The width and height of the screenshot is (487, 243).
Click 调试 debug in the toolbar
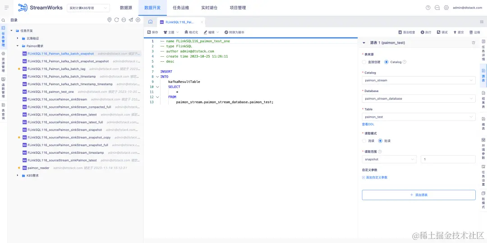pyautogui.click(x=442, y=32)
